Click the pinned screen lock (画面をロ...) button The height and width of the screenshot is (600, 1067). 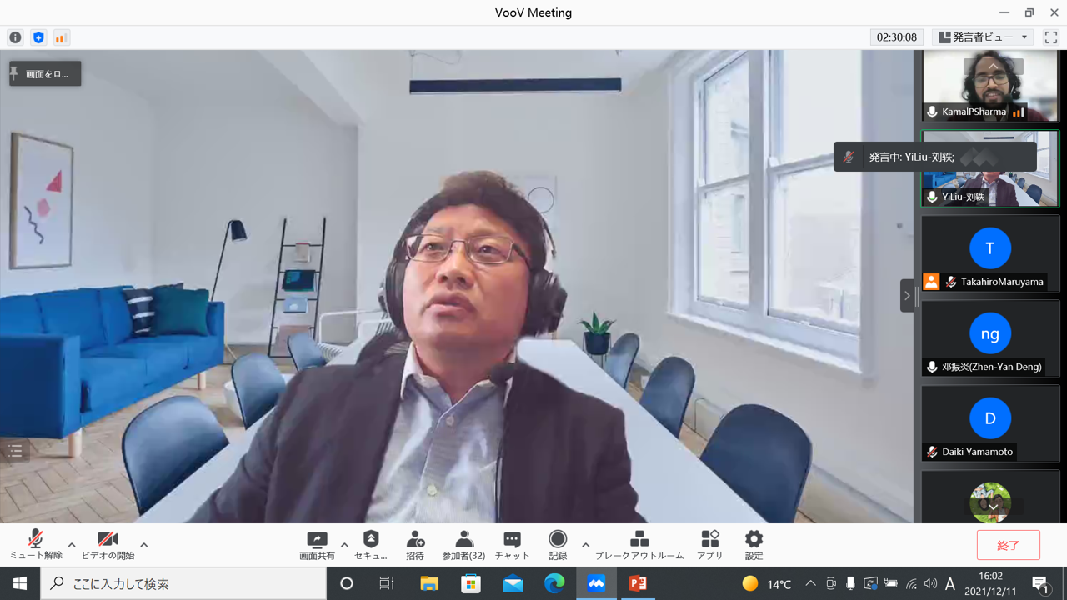point(45,73)
